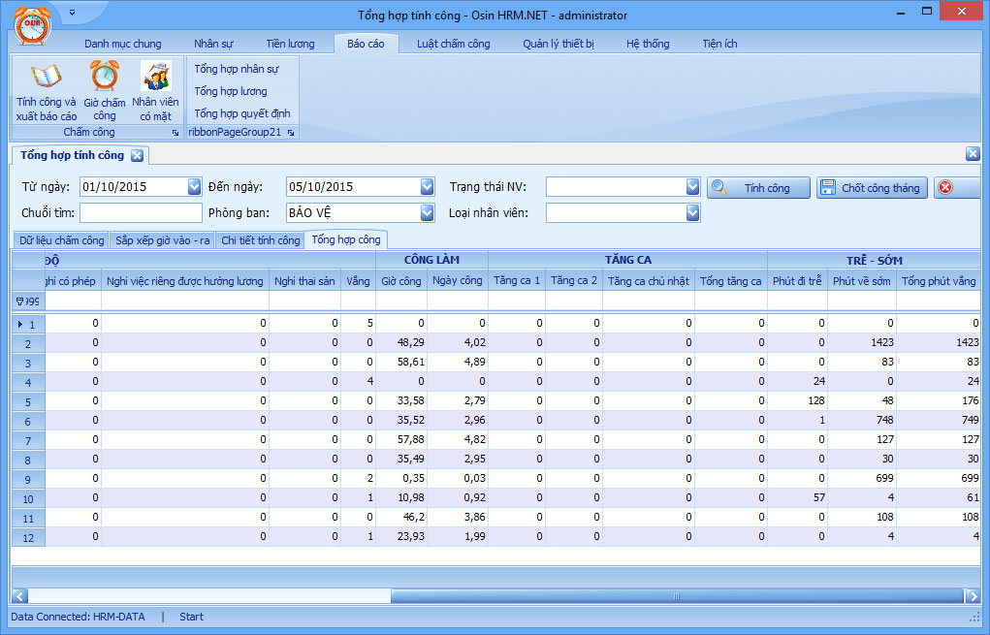
Task: Open the Phòng ban dropdown list
Action: coord(427,212)
